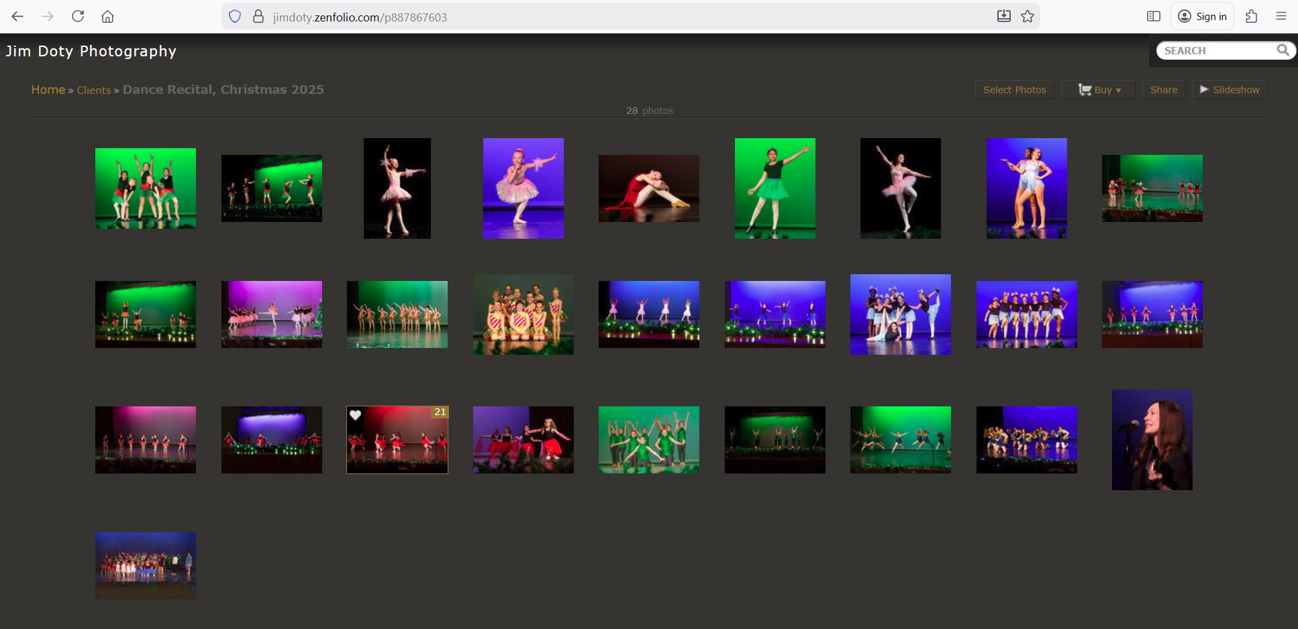
Task: Go to the Clients breadcrumb link
Action: click(93, 91)
